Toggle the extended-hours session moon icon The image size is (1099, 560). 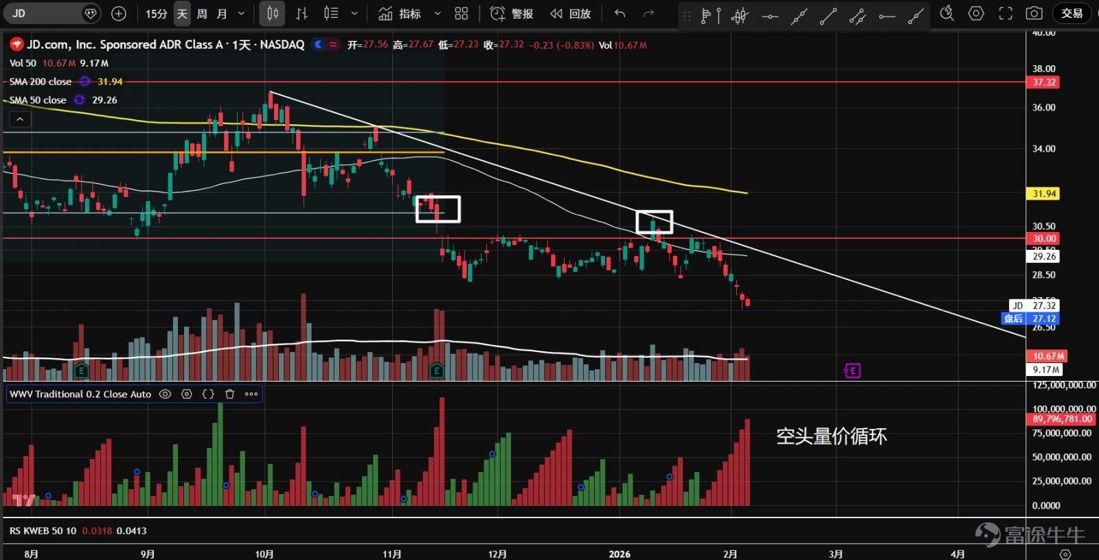pos(319,45)
